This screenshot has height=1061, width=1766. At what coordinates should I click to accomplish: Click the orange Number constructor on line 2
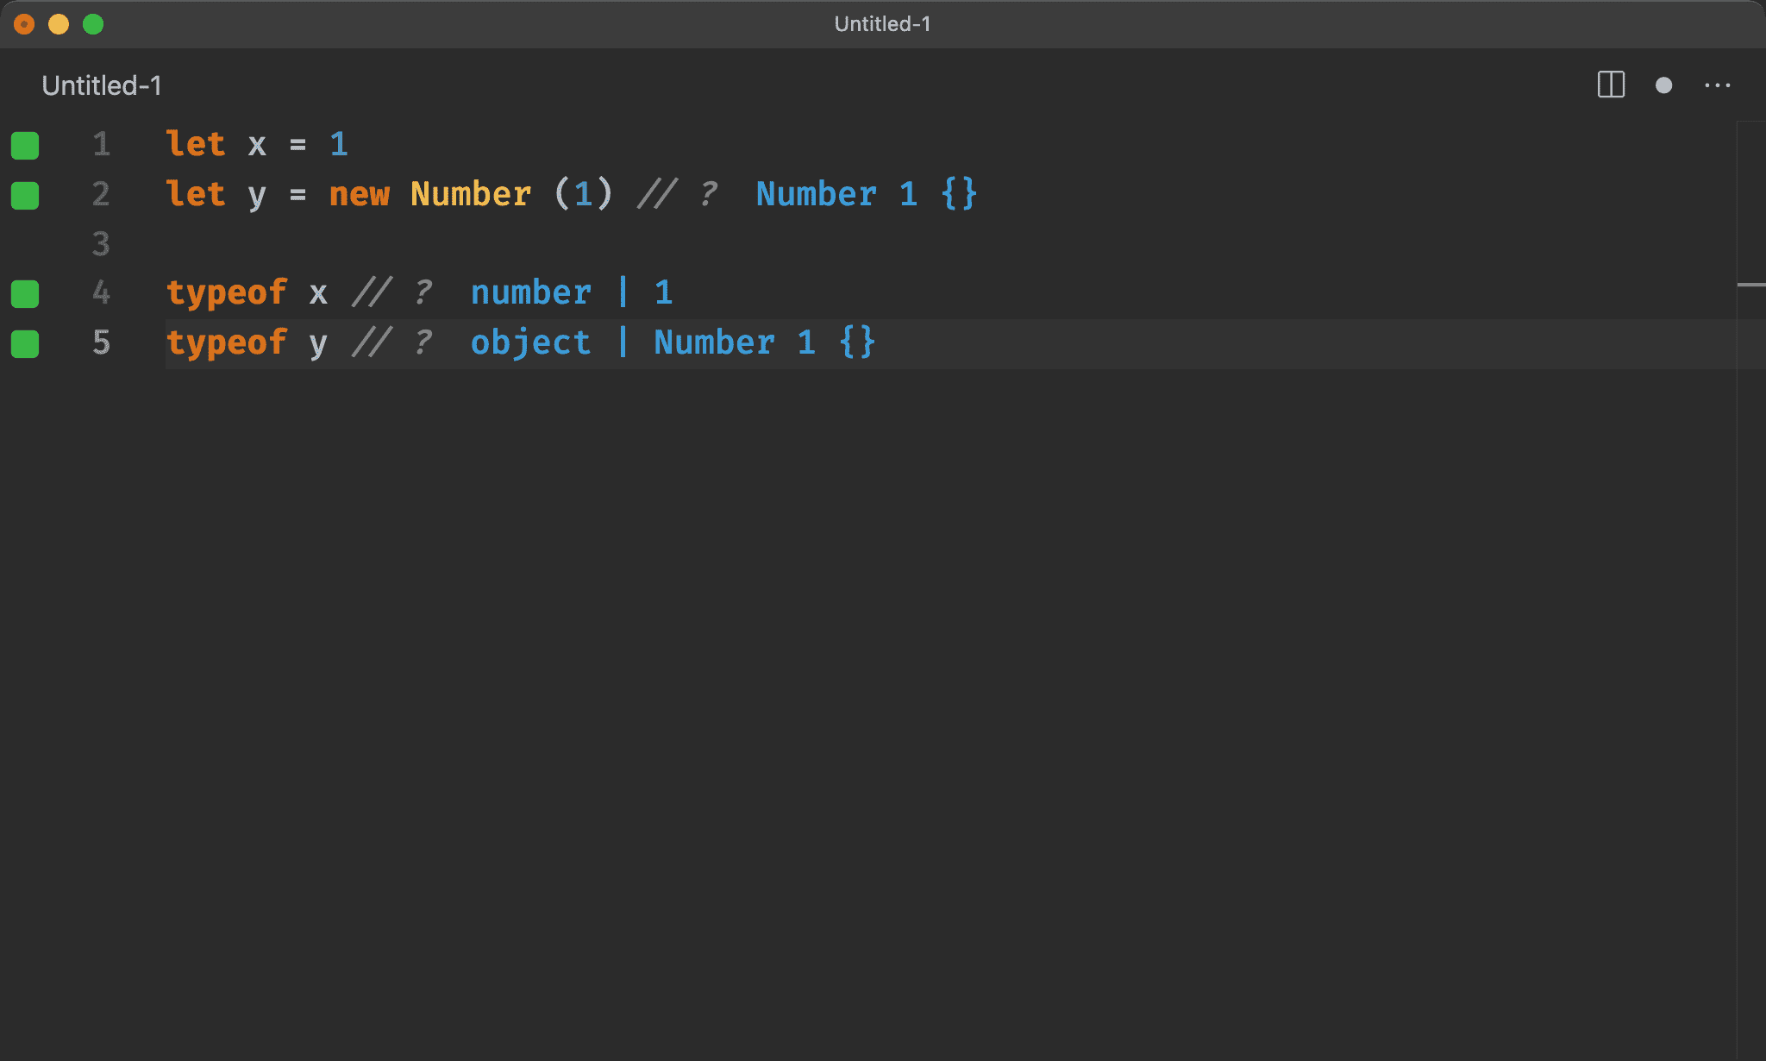coord(470,194)
